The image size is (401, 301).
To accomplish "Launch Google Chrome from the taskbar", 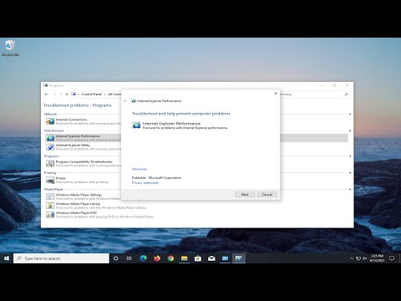I will pyautogui.click(x=170, y=258).
